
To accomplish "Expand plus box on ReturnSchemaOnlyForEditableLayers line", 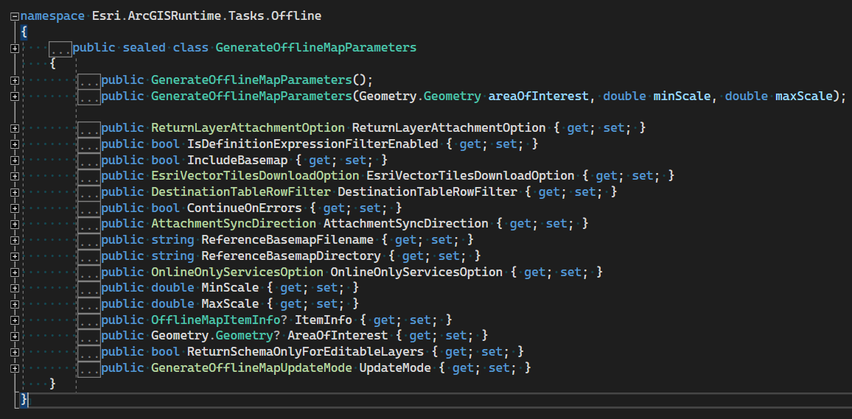I will 15,352.
